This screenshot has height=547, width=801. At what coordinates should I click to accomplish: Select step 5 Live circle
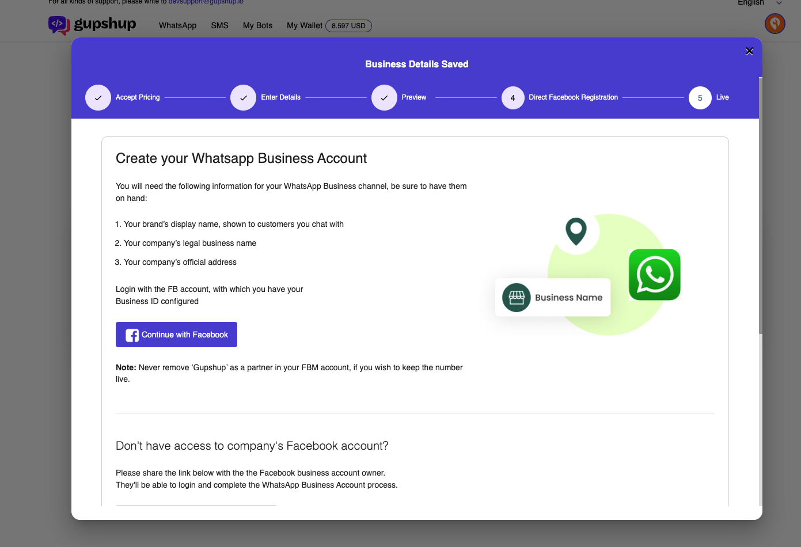tap(700, 98)
